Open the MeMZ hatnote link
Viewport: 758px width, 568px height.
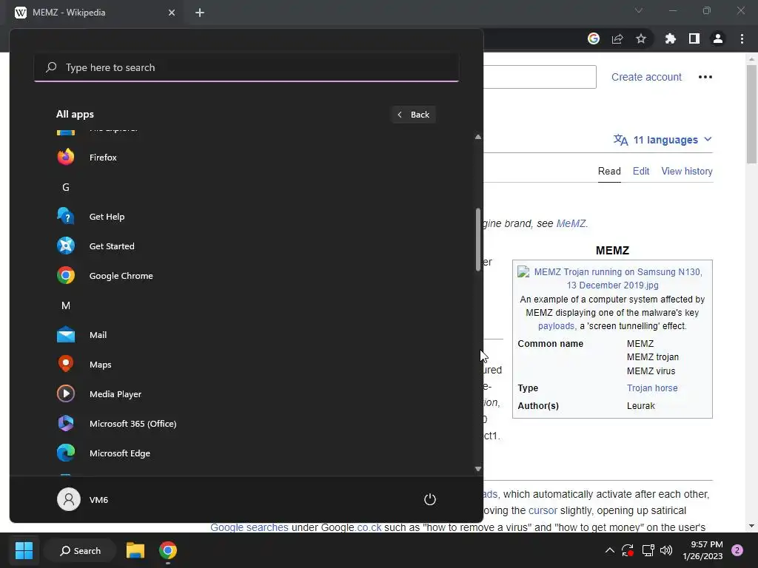click(571, 223)
